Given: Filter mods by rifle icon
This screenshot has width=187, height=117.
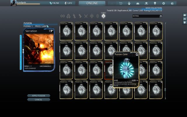Looking at the screenshot, I should (x=74, y=16).
